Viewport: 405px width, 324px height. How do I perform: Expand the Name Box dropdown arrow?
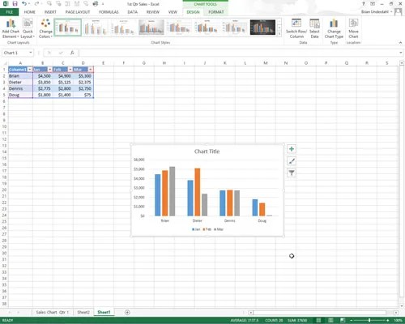pos(31,53)
